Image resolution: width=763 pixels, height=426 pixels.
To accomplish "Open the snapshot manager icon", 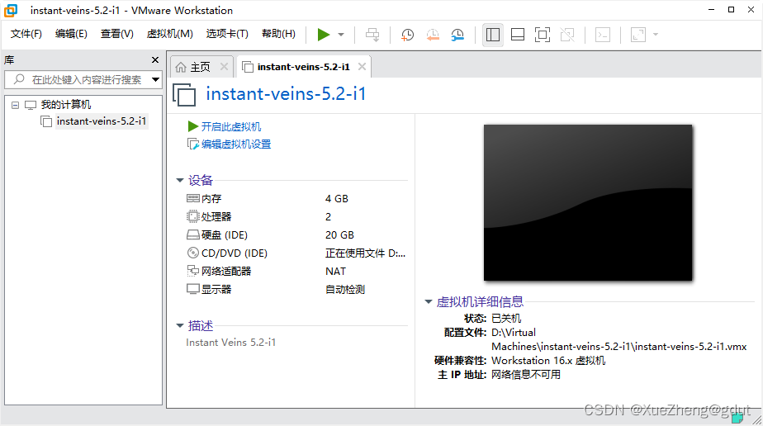I will pyautogui.click(x=457, y=35).
